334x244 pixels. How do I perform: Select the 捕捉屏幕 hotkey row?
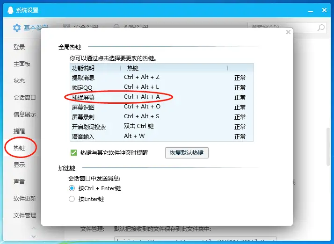pos(162,97)
